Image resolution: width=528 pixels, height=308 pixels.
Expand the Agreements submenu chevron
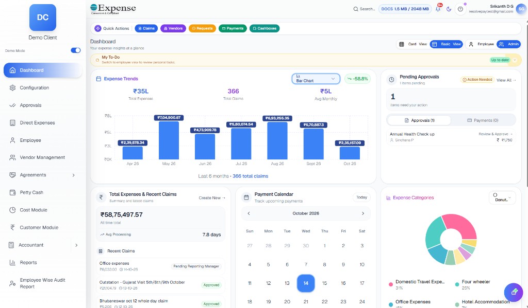tap(73, 175)
